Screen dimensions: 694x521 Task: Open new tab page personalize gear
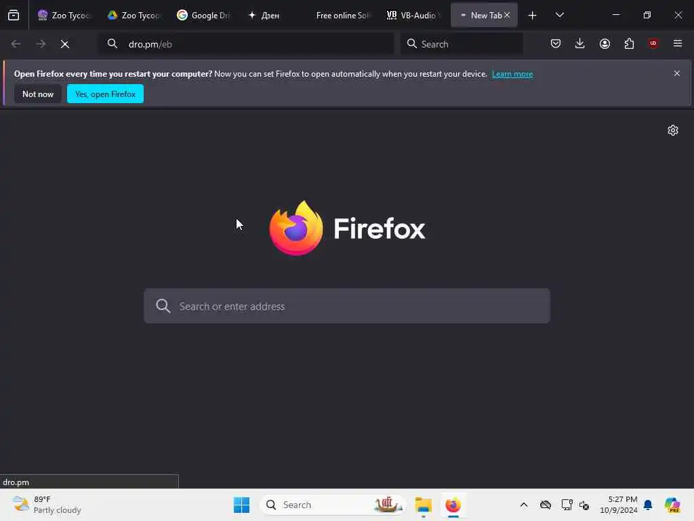[x=673, y=130]
